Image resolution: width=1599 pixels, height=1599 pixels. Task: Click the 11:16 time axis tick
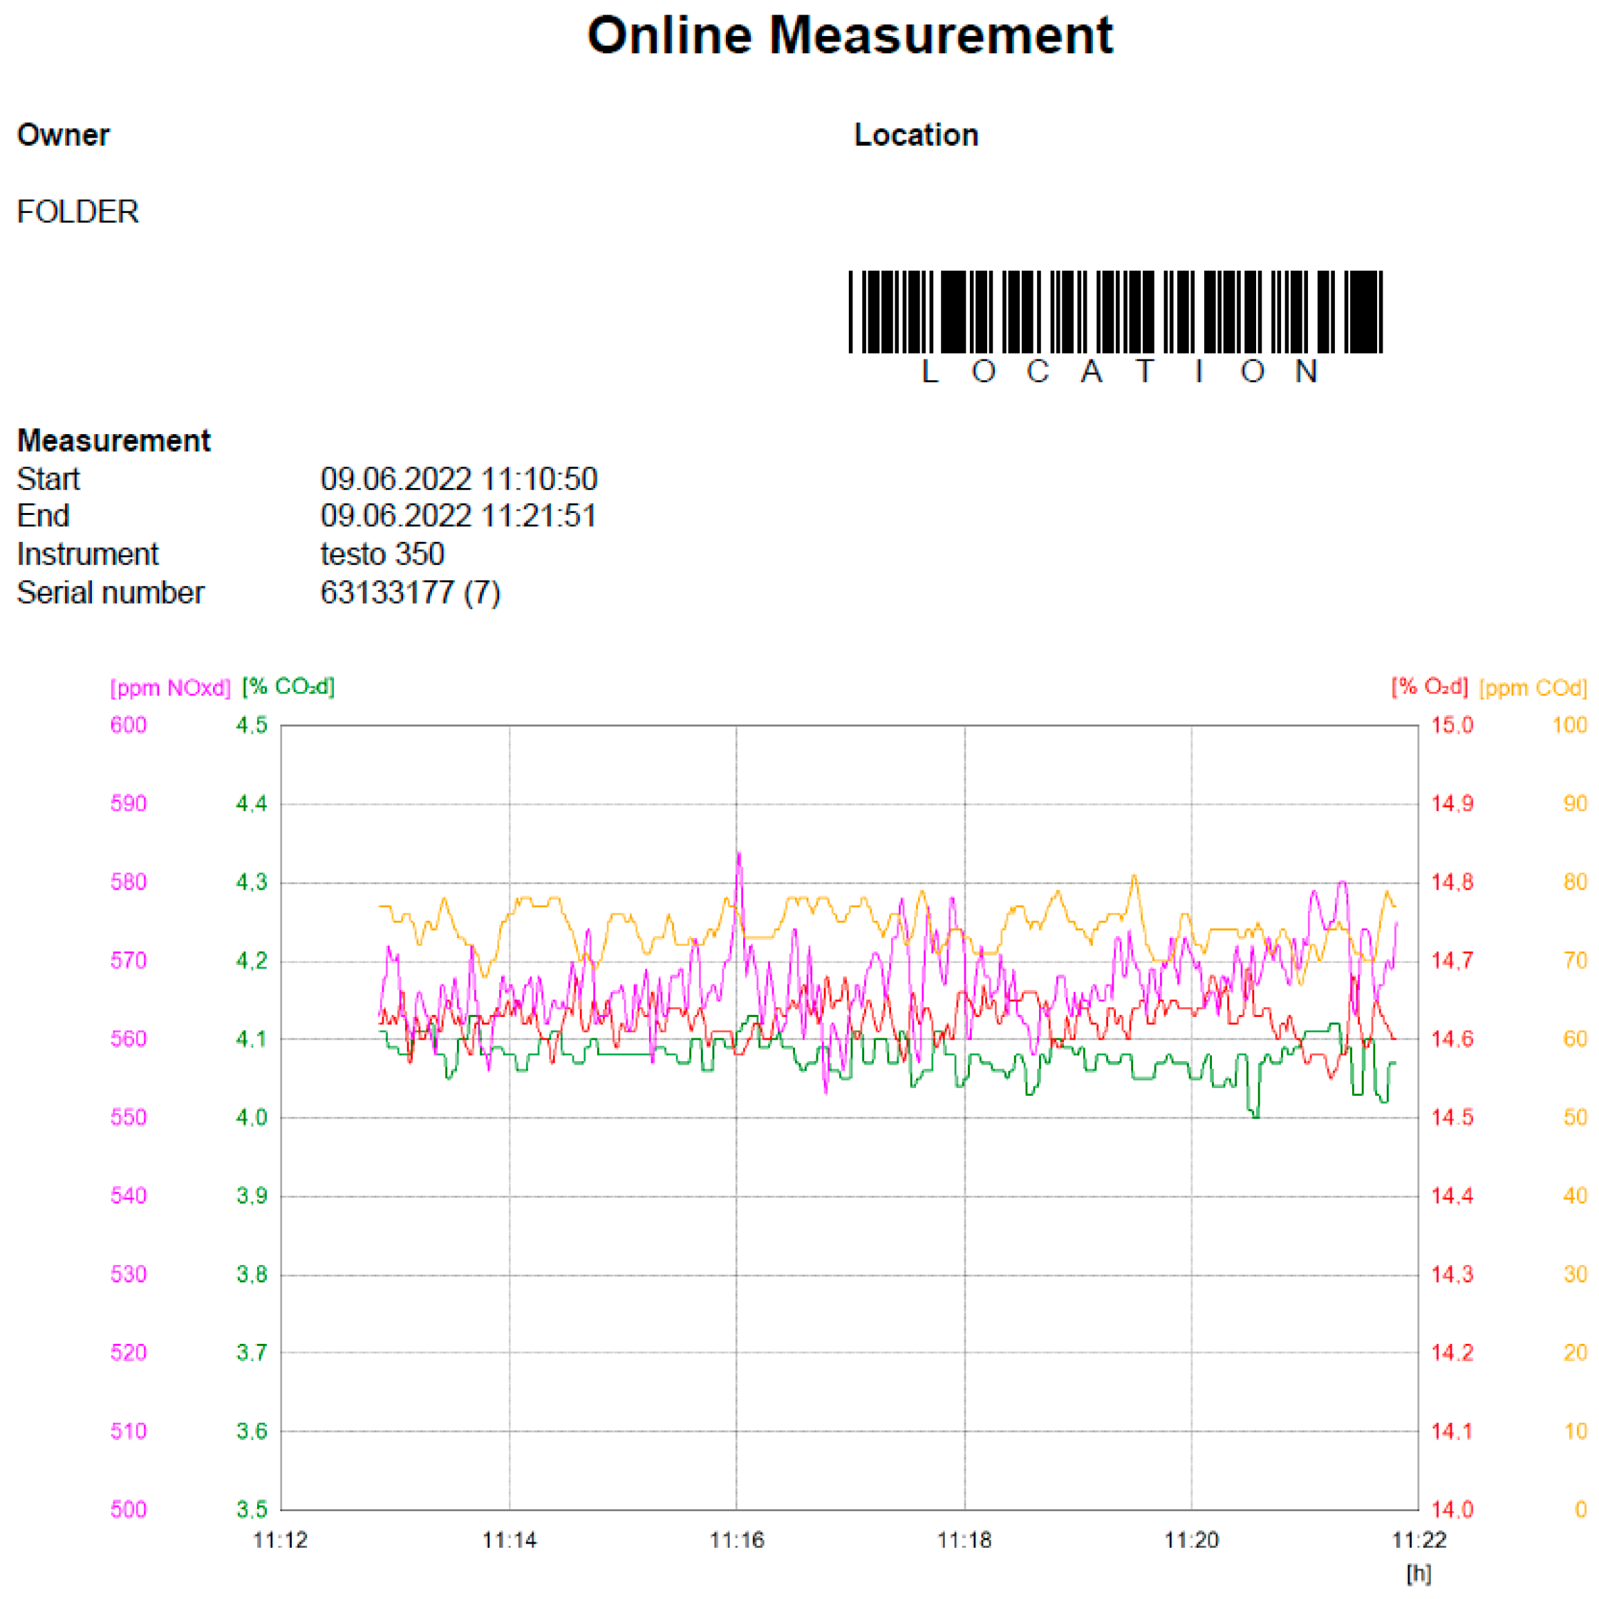737,1540
